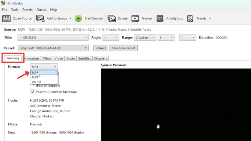The image size is (251, 141).
Task: Click the Start Encode label
Action: click(x=93, y=18)
